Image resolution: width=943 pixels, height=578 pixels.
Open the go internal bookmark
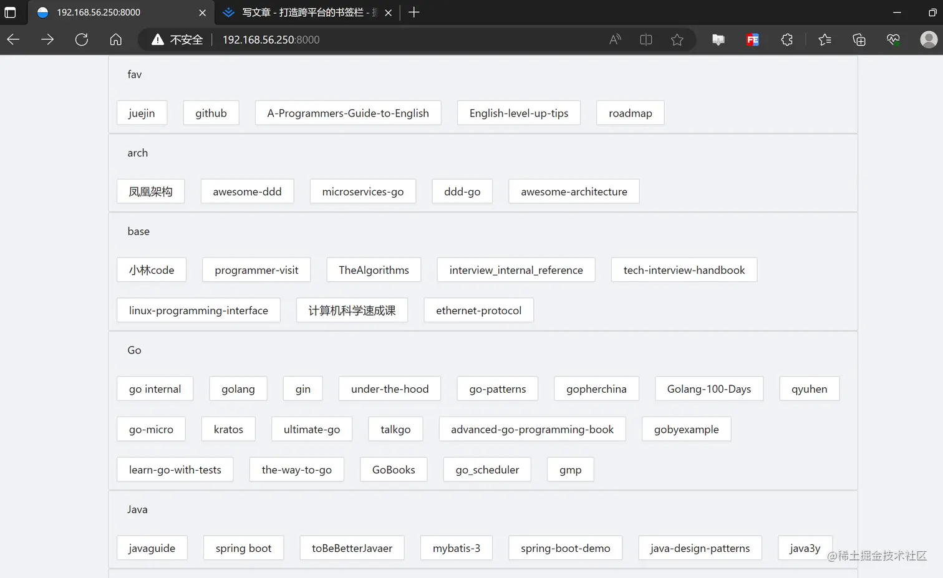click(x=155, y=389)
